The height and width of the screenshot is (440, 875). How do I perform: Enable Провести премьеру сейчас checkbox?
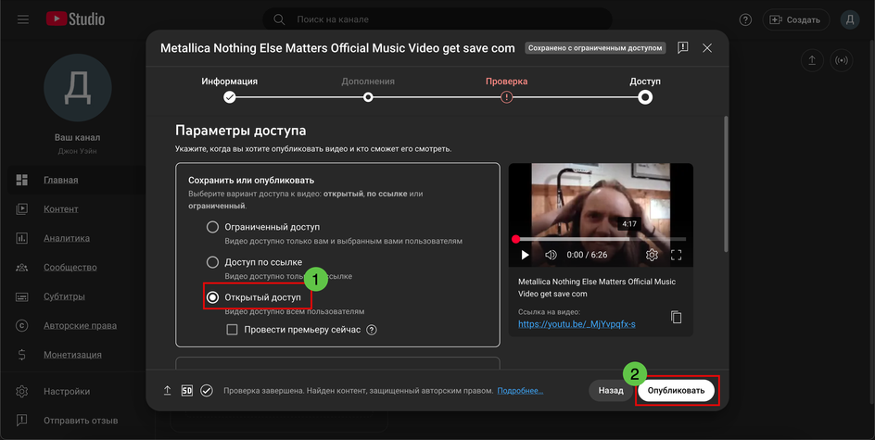point(232,330)
